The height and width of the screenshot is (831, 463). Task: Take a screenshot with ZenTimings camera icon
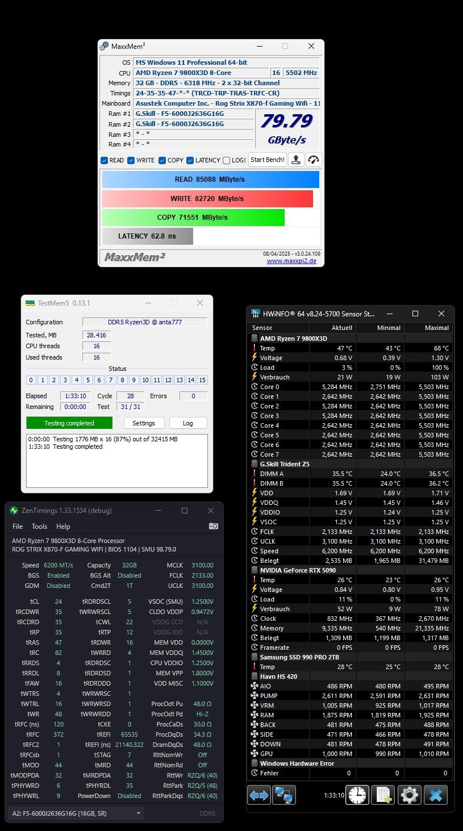[214, 527]
